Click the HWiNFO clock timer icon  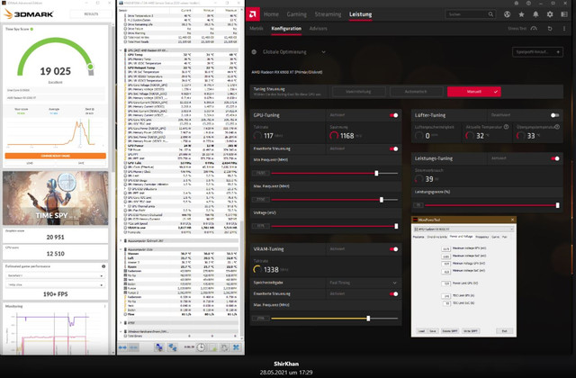pyautogui.click(x=201, y=347)
